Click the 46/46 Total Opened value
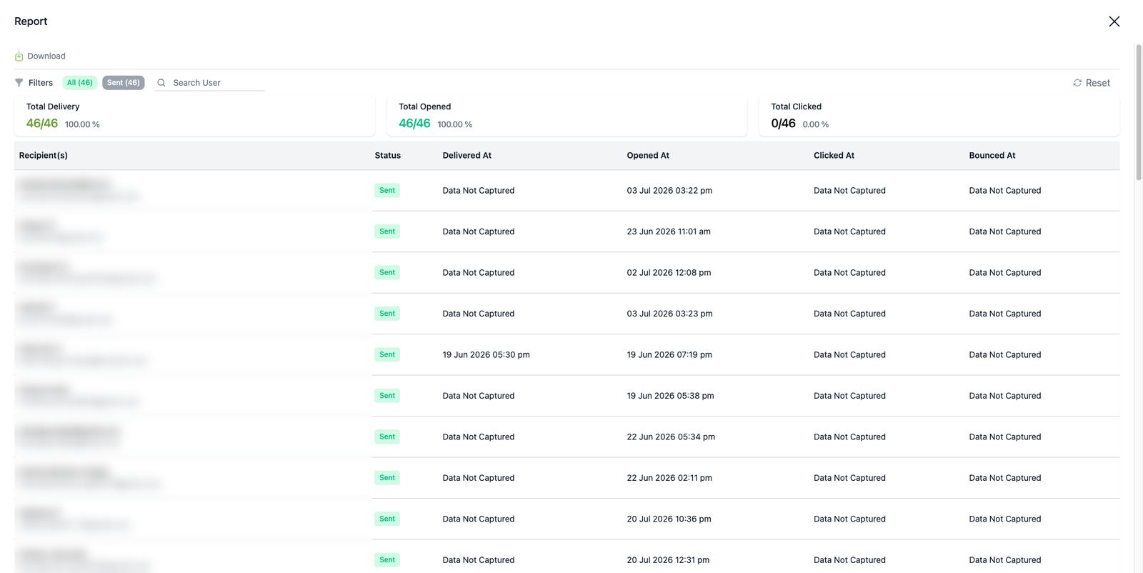Screen dimensions: 1143x573 (x=414, y=124)
